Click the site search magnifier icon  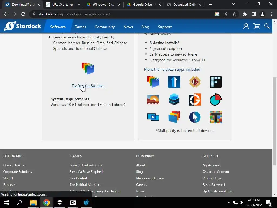(267, 26)
